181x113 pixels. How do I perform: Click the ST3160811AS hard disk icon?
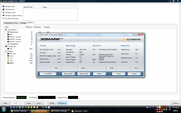(x=8, y=44)
